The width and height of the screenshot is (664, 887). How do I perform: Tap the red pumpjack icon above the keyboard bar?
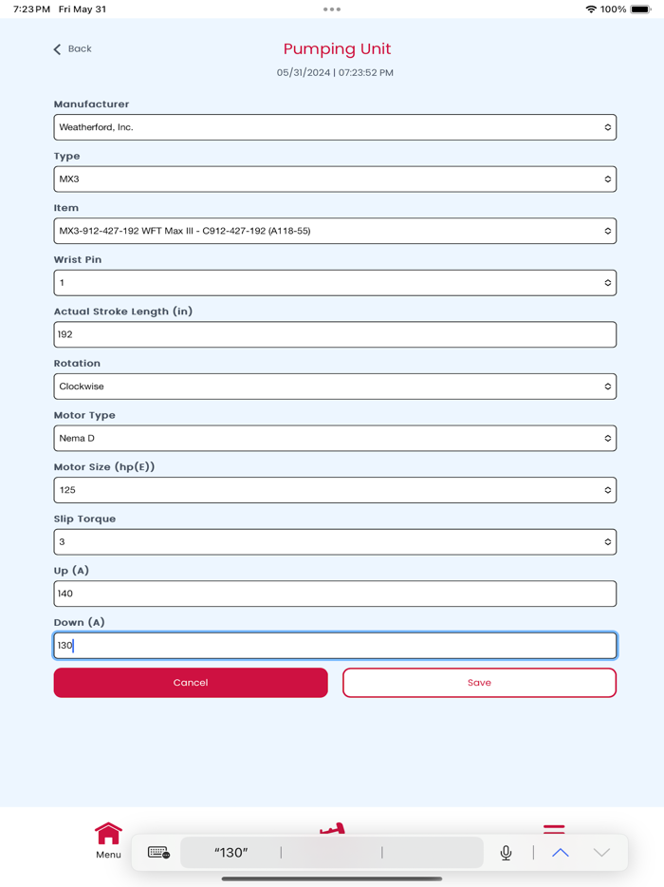(333, 828)
